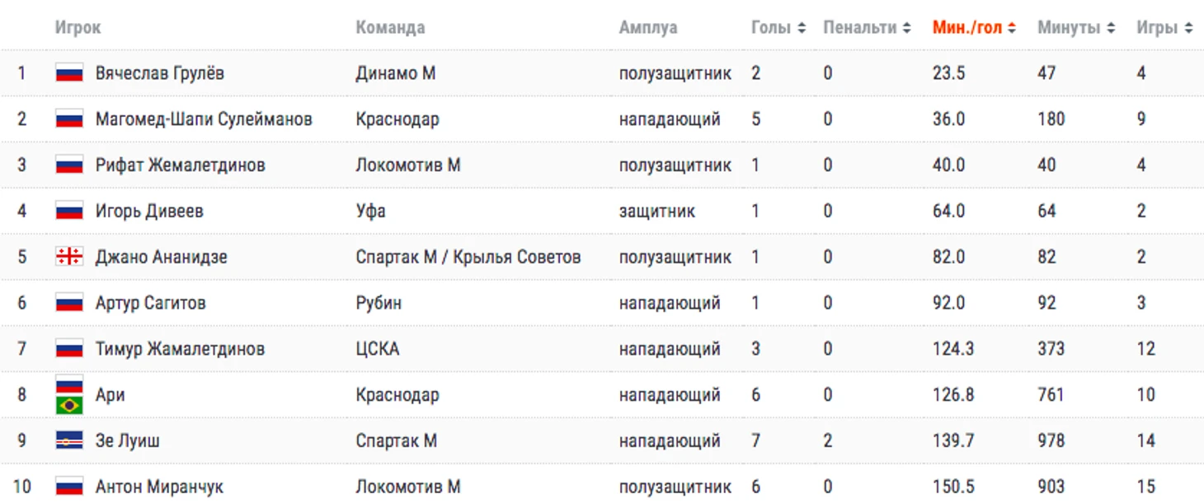This screenshot has width=1204, height=503.
Task: Click the Russian flag beside Вячеслав Грулёв
Action: click(x=69, y=73)
